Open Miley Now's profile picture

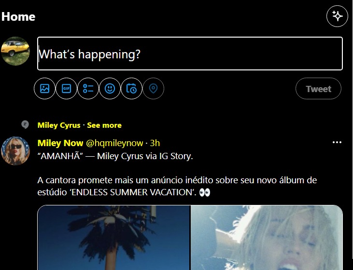point(15,151)
